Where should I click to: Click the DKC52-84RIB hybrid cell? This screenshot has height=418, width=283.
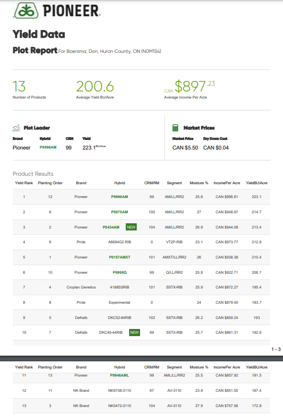120,318
